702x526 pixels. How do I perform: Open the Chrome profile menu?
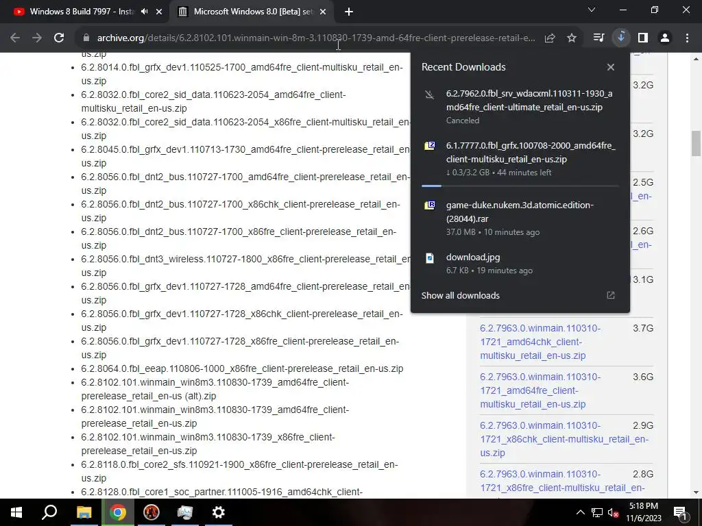(665, 38)
